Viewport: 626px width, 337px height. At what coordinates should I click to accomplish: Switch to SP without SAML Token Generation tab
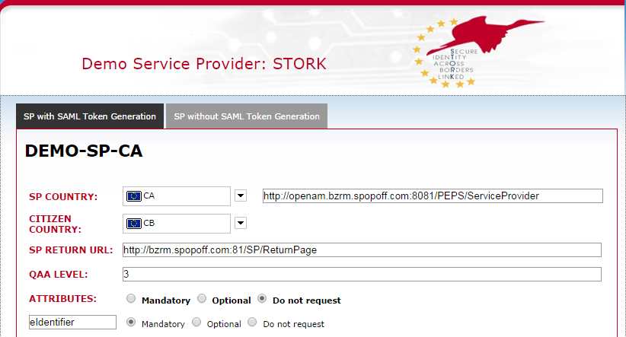(x=247, y=116)
